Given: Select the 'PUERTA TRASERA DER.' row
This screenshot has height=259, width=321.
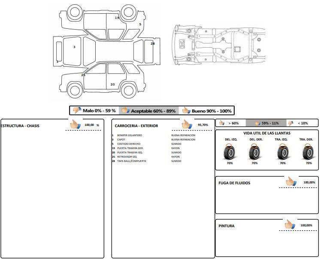Looking at the screenshot, I should point(146,148).
